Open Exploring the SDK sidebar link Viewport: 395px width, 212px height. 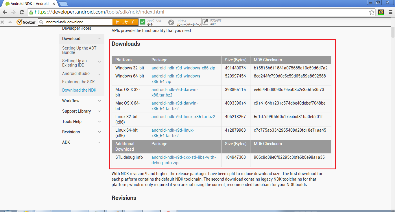tap(78, 82)
